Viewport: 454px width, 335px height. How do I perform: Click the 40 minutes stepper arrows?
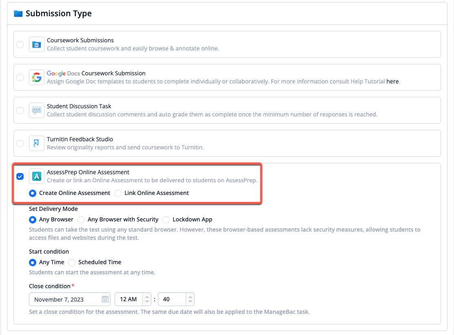tap(190, 299)
